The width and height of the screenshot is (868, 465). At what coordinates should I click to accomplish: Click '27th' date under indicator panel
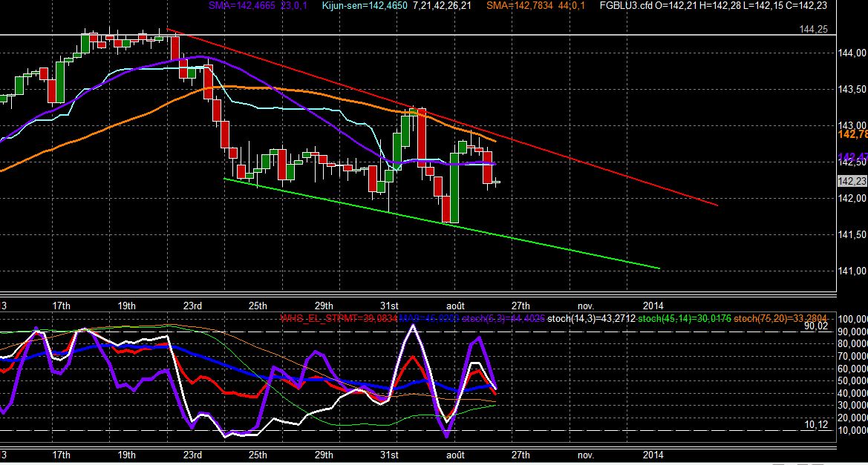point(521,455)
